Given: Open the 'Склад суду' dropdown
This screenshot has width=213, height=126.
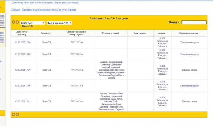Looking at the screenshot, I should 32,23.
